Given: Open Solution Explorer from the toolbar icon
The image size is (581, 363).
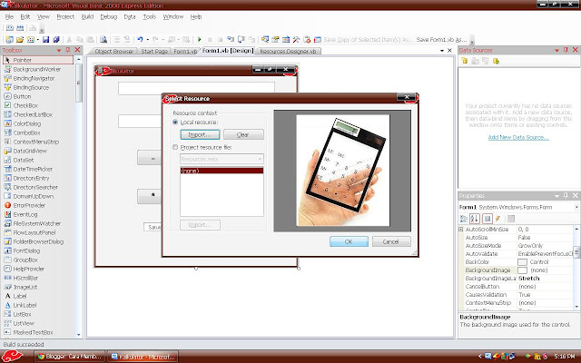Looking at the screenshot, I should (x=265, y=39).
